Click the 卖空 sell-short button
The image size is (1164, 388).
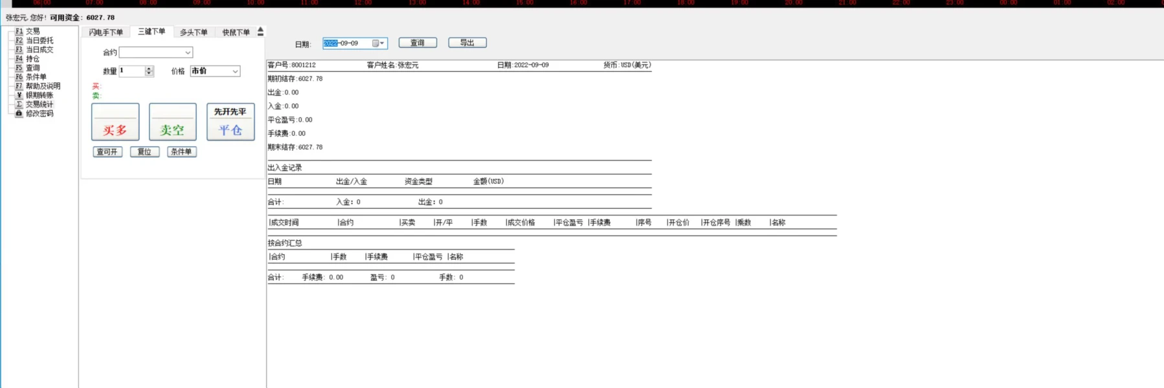172,122
